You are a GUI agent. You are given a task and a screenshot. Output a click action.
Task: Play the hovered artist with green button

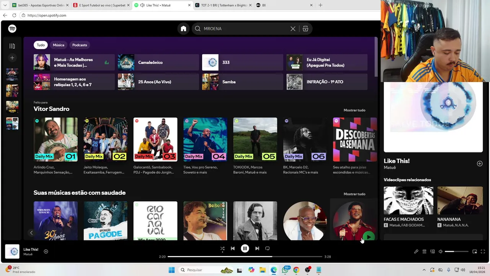[x=368, y=237]
